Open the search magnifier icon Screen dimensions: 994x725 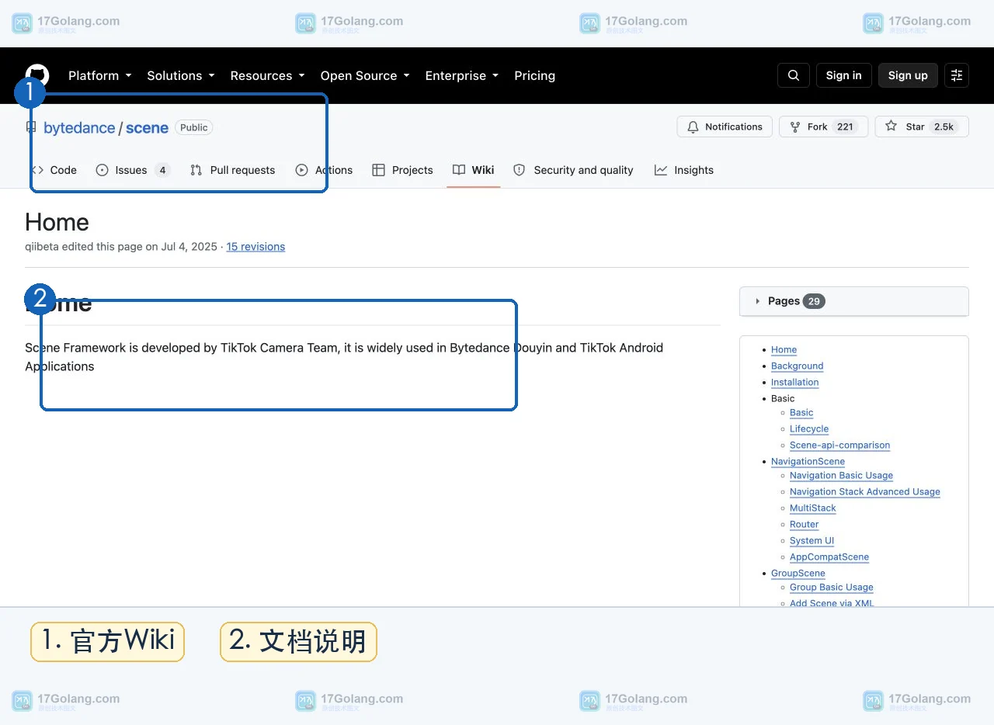click(794, 75)
